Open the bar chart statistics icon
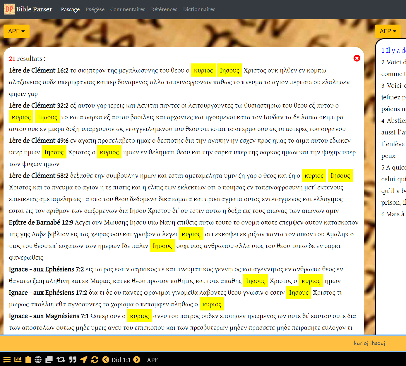Viewport: 406px width, 366px height. (18, 360)
